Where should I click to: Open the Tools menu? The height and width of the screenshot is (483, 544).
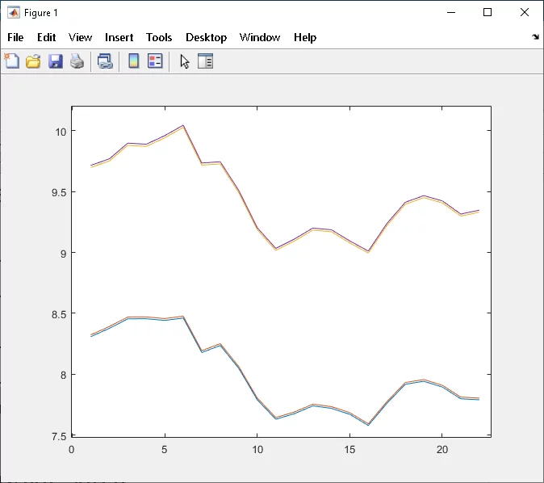coord(159,37)
